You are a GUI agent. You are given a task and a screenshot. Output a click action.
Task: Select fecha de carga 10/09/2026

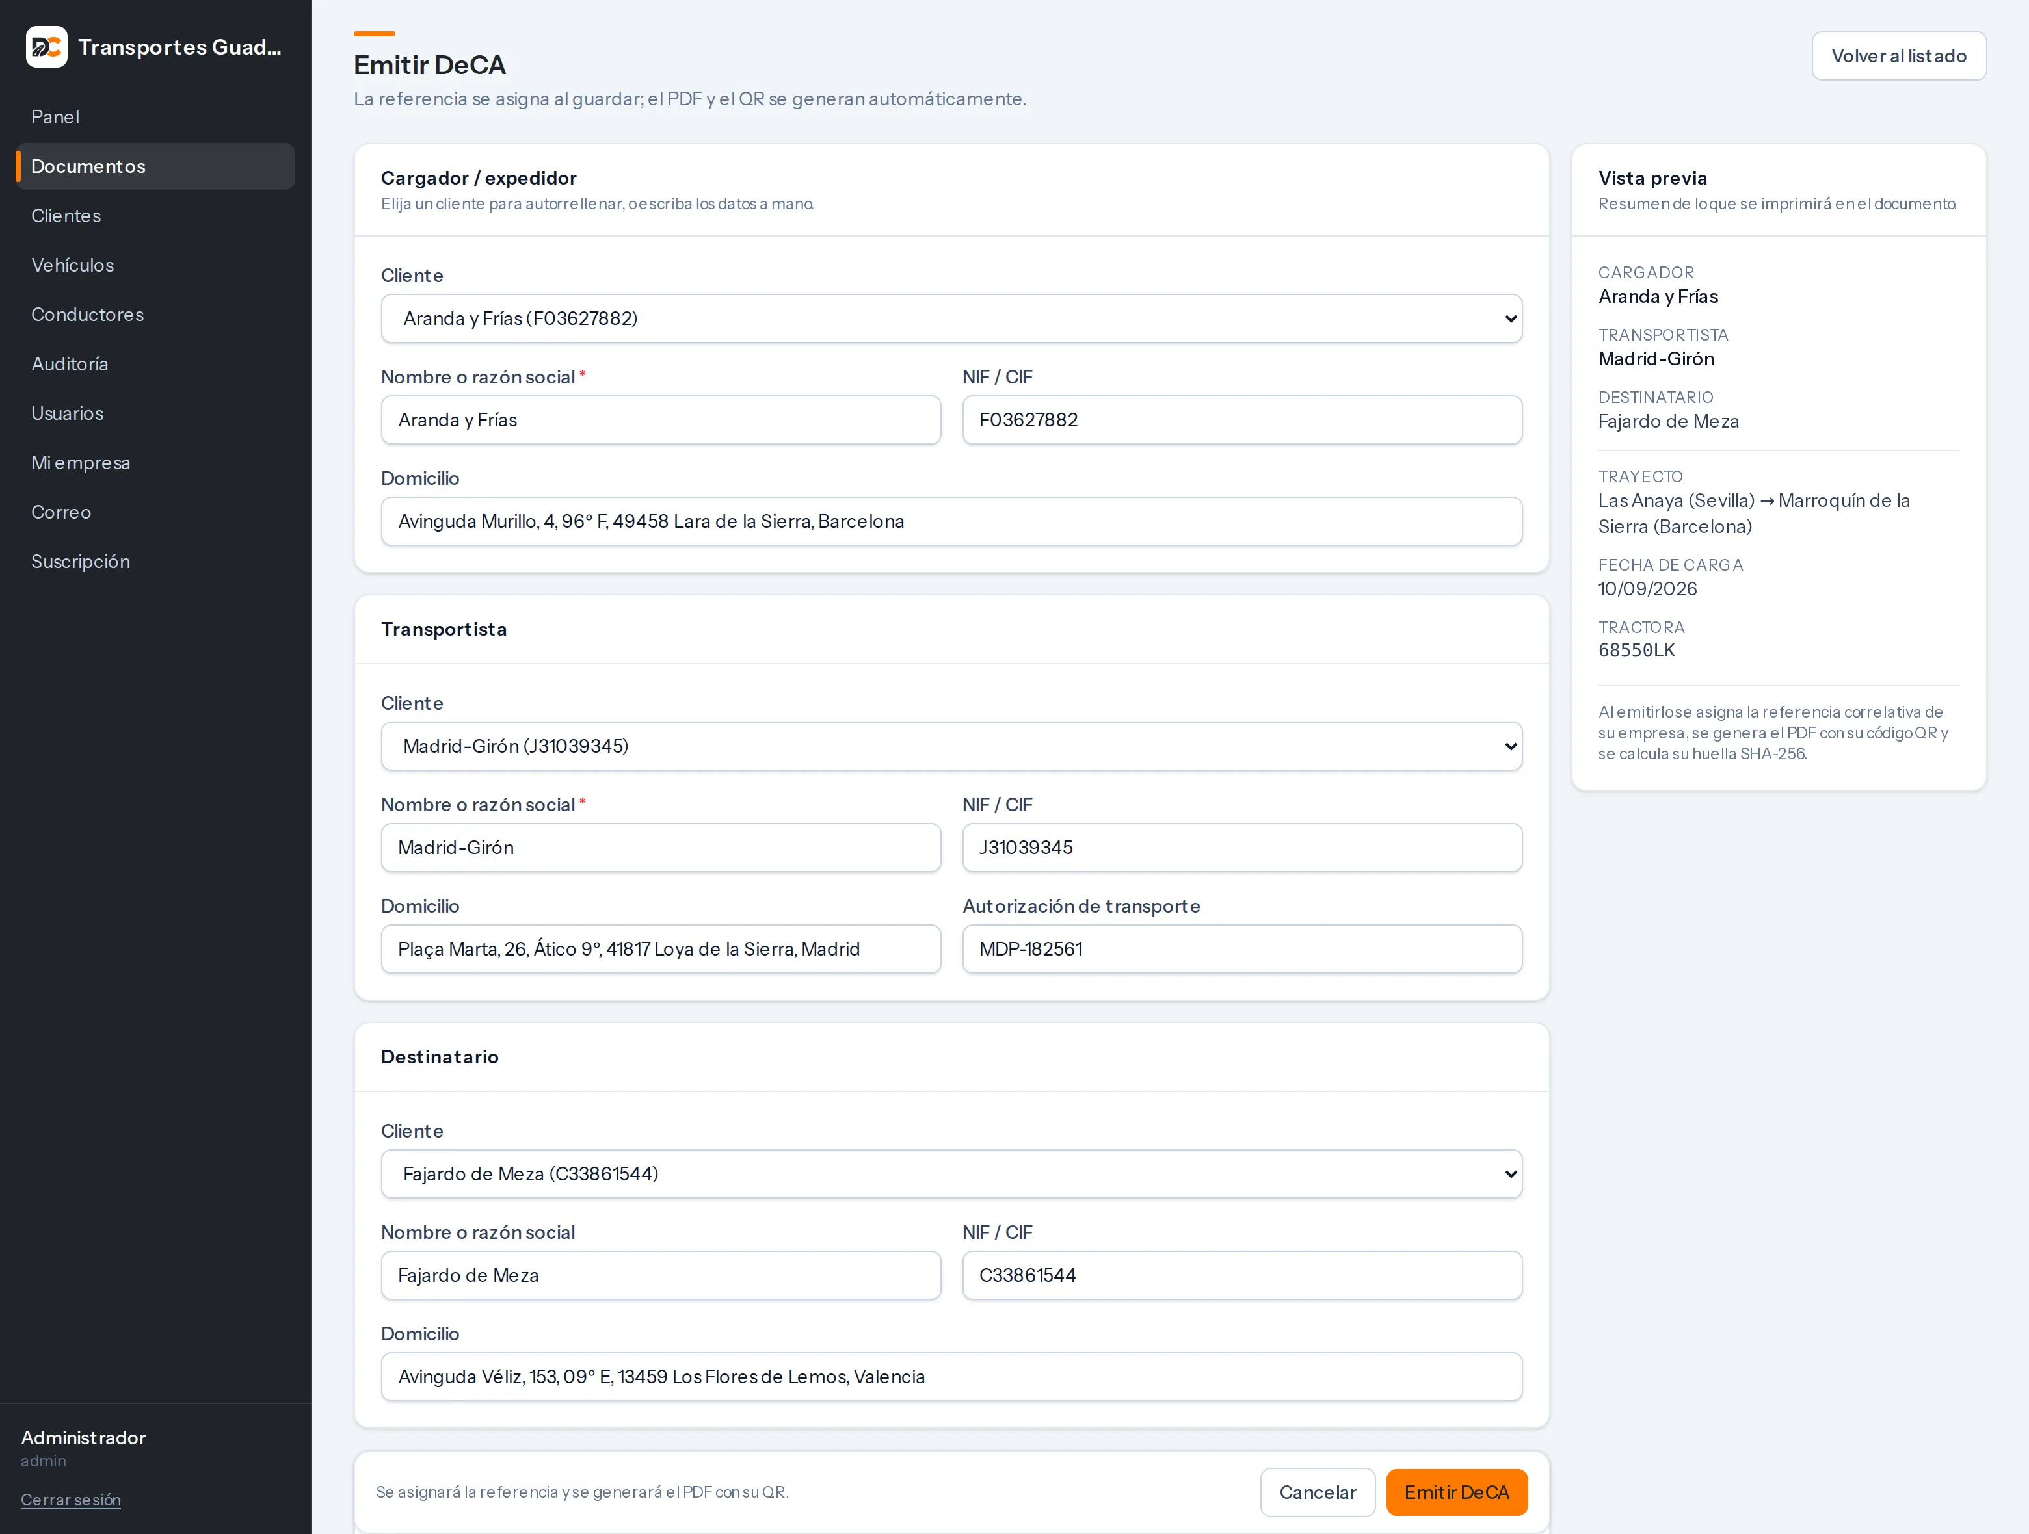[x=1647, y=589]
